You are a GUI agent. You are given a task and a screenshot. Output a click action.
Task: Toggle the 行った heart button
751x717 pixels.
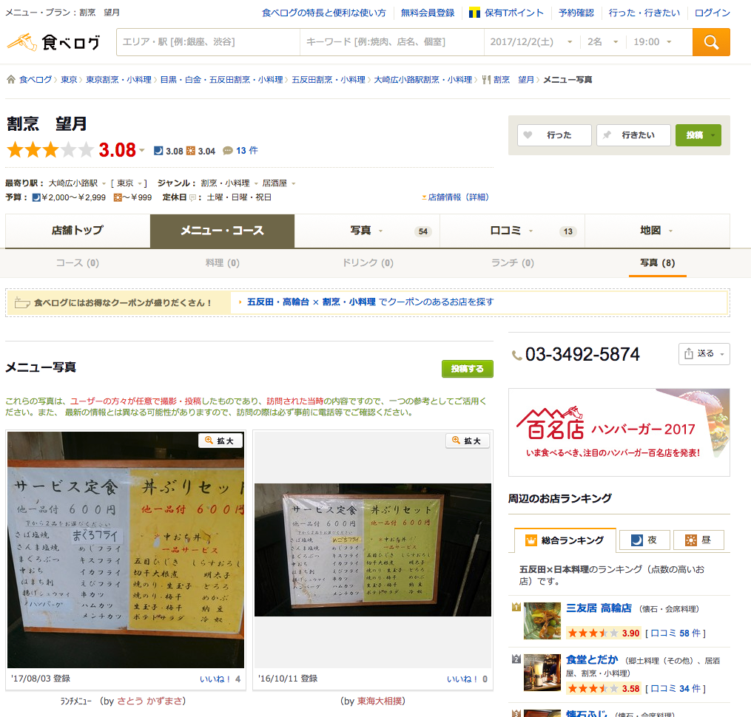554,135
